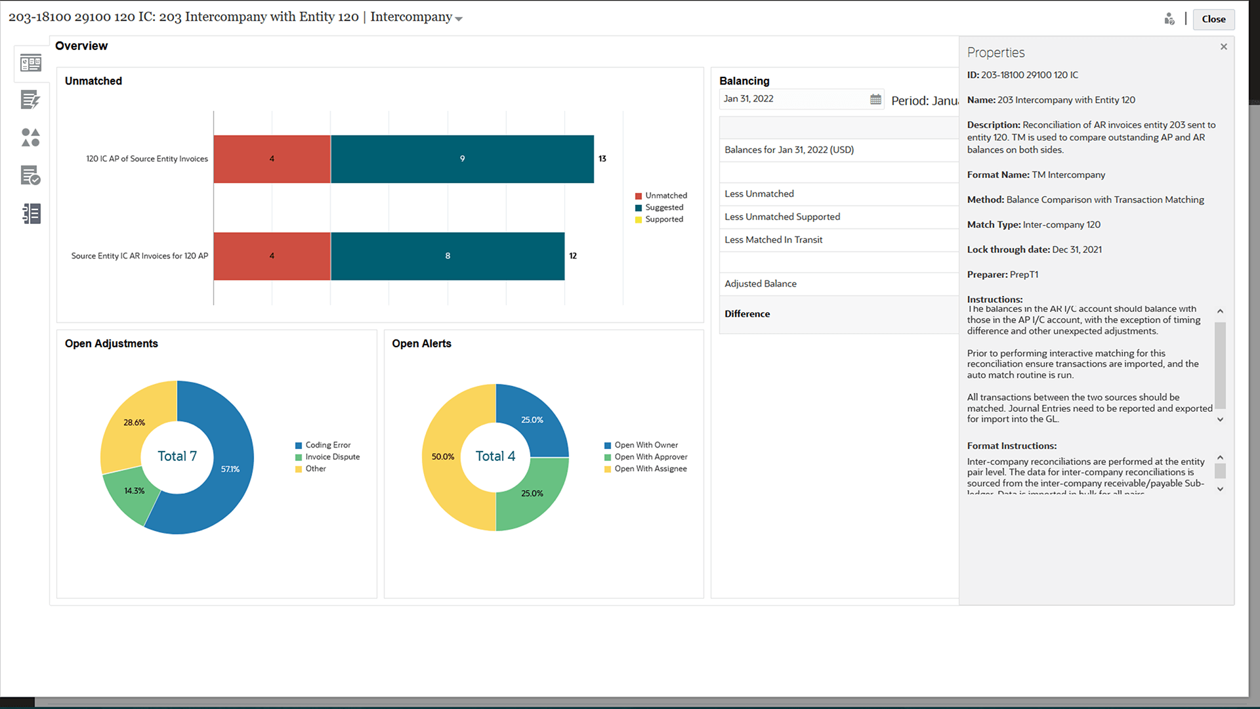The height and width of the screenshot is (709, 1260).
Task: Open the notebook tab icon
Action: coord(31,213)
